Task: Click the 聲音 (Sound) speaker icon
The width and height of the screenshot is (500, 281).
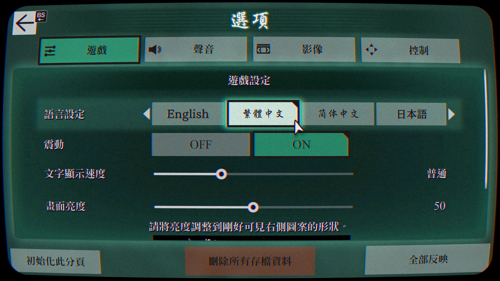Action: (x=156, y=49)
